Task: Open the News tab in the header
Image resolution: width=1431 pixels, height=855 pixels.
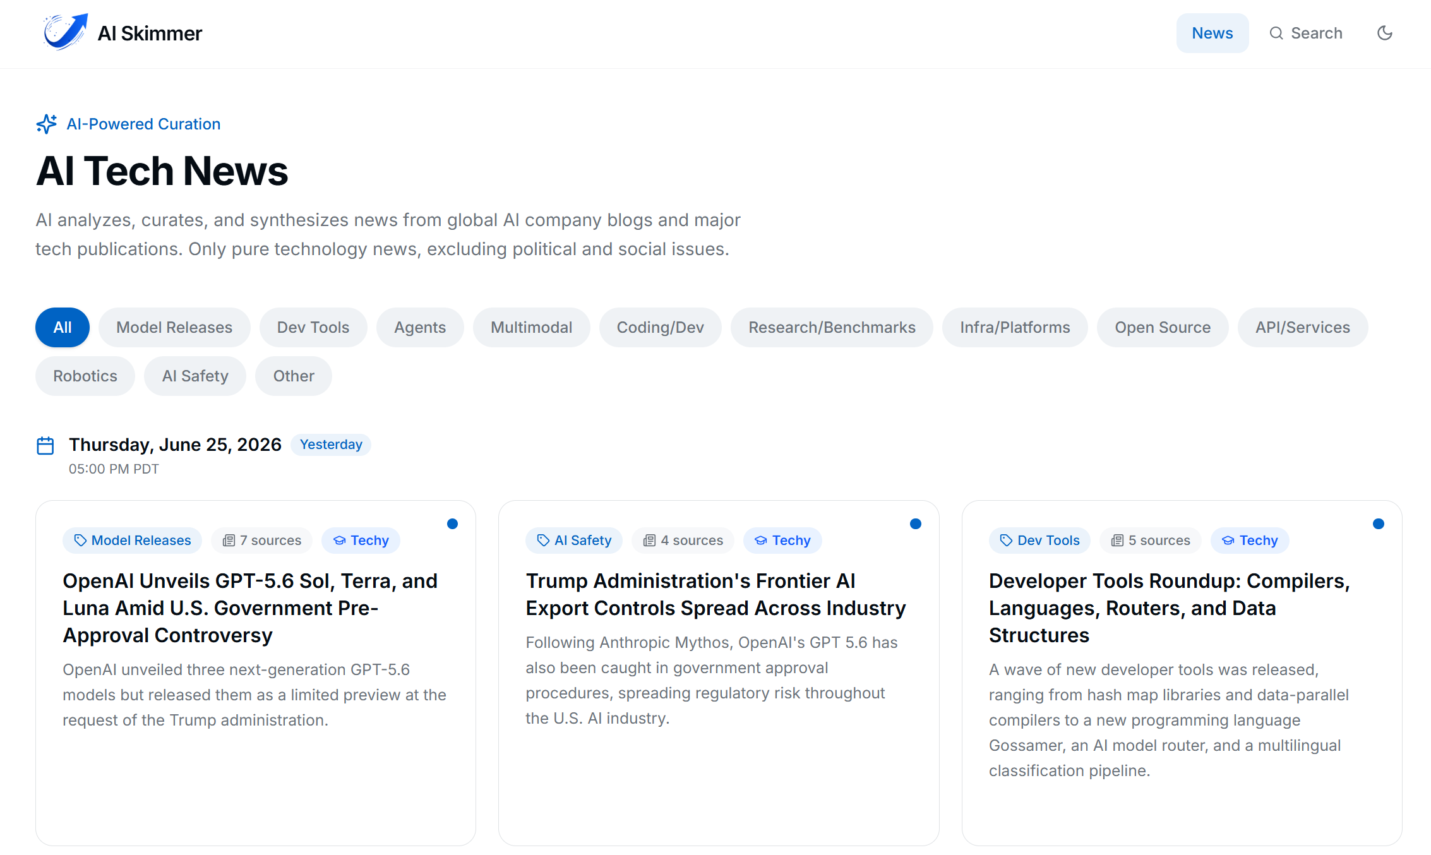Action: [1212, 33]
